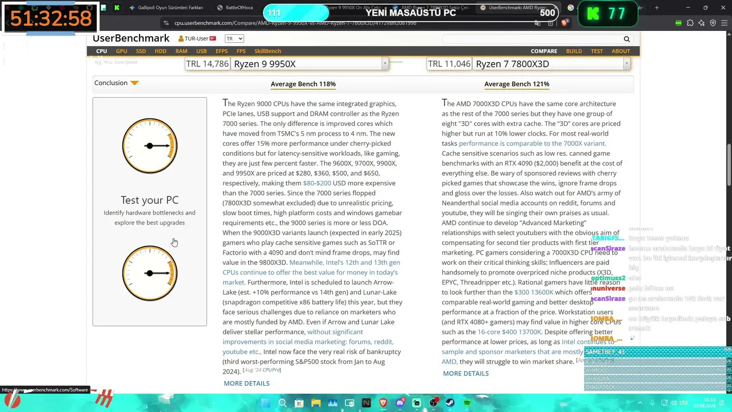Open Spotify from the taskbar
This screenshot has height=412, width=732.
467,403
